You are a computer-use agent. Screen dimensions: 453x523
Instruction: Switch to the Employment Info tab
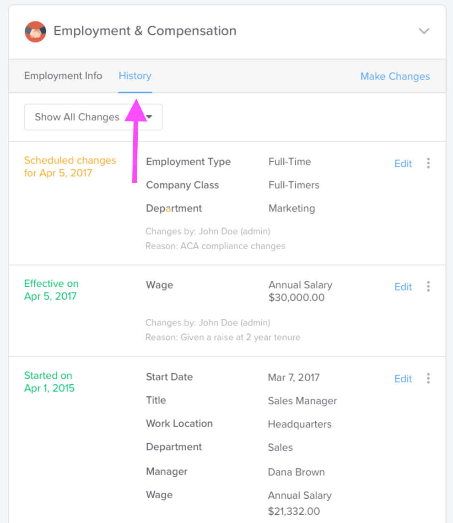coord(63,76)
